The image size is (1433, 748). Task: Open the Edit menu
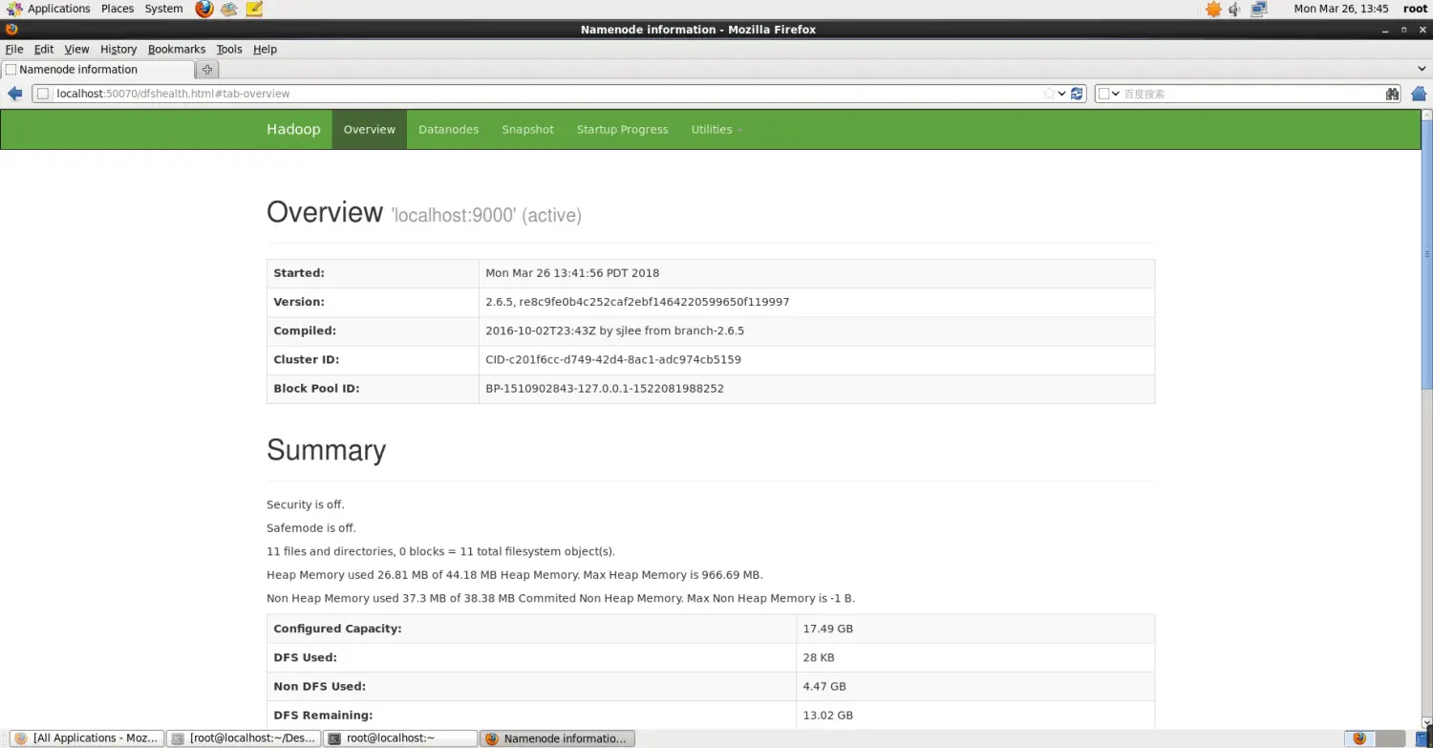pos(44,50)
